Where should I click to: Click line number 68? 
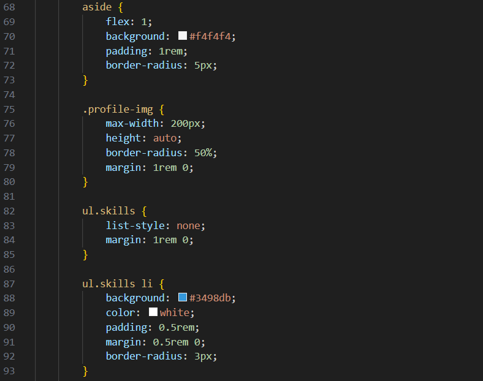[9, 7]
